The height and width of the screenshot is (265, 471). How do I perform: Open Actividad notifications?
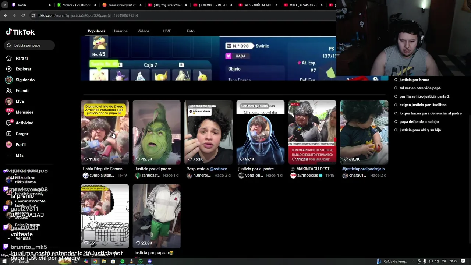point(20,123)
